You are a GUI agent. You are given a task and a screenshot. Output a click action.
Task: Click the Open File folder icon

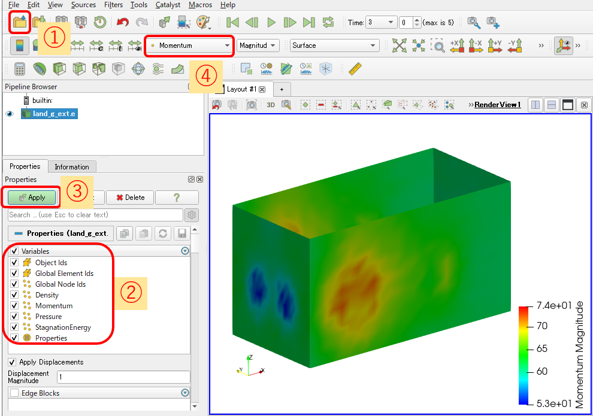(20, 22)
